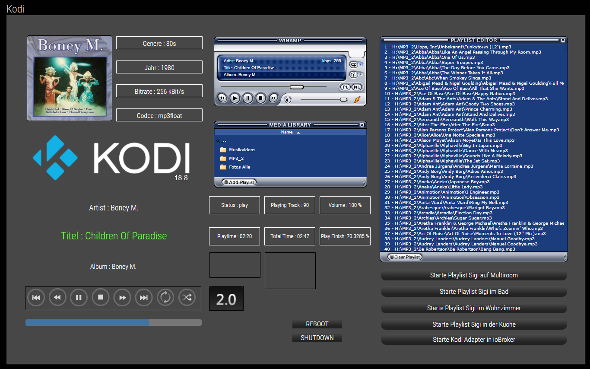Image resolution: width=590 pixels, height=369 pixels.
Task: Open the MP3_2 folder
Action: (x=232, y=158)
